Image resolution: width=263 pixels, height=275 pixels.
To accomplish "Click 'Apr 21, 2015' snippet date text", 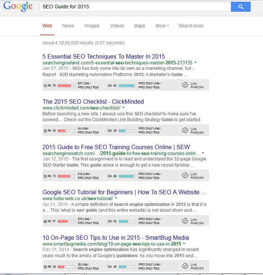I will point(55,204).
